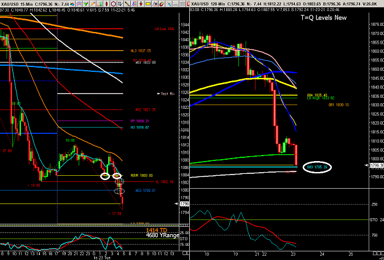Click the STO label in 15-Min stochastic panel
The width and height of the screenshot is (384, 260).
pyautogui.click(x=183, y=238)
